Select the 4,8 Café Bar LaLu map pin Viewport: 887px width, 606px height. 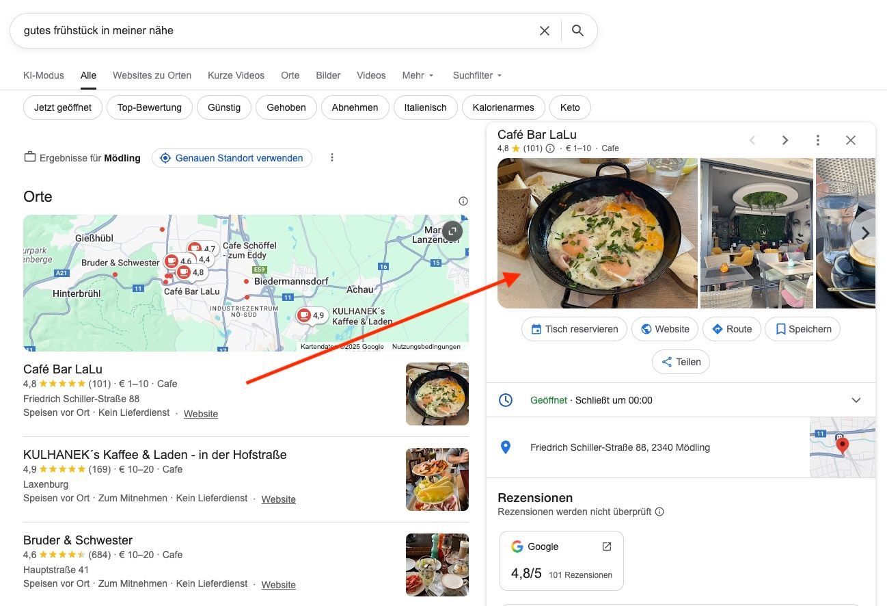(x=191, y=272)
